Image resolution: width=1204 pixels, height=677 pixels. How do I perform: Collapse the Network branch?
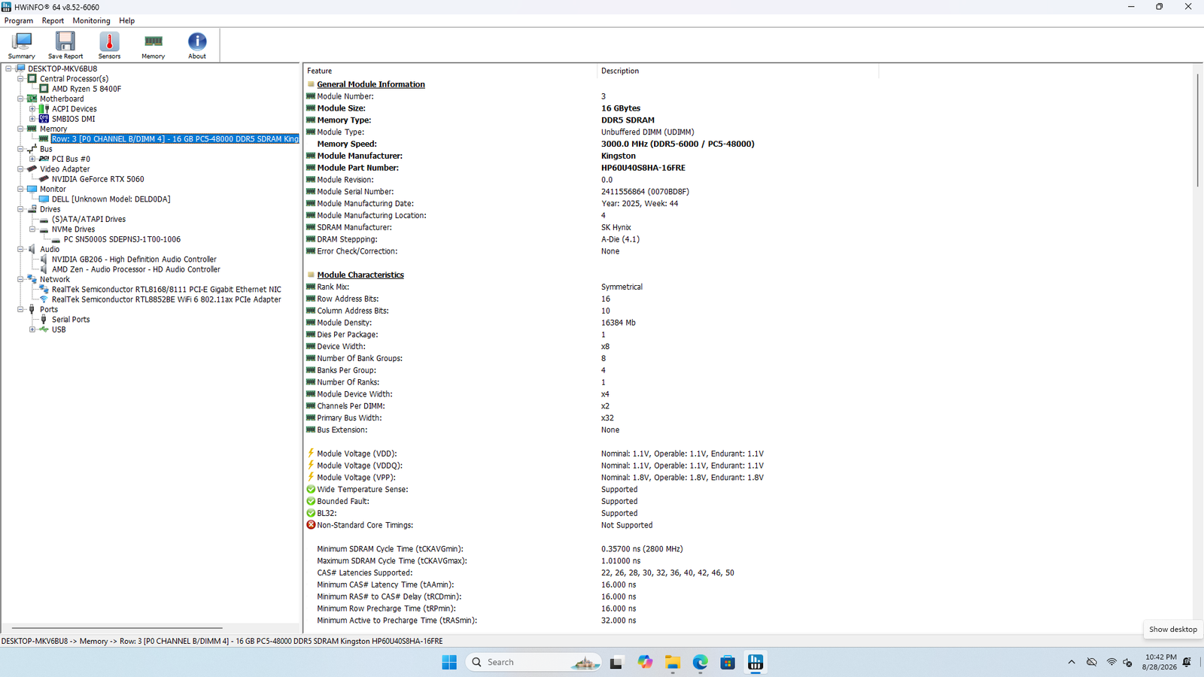[x=21, y=279]
